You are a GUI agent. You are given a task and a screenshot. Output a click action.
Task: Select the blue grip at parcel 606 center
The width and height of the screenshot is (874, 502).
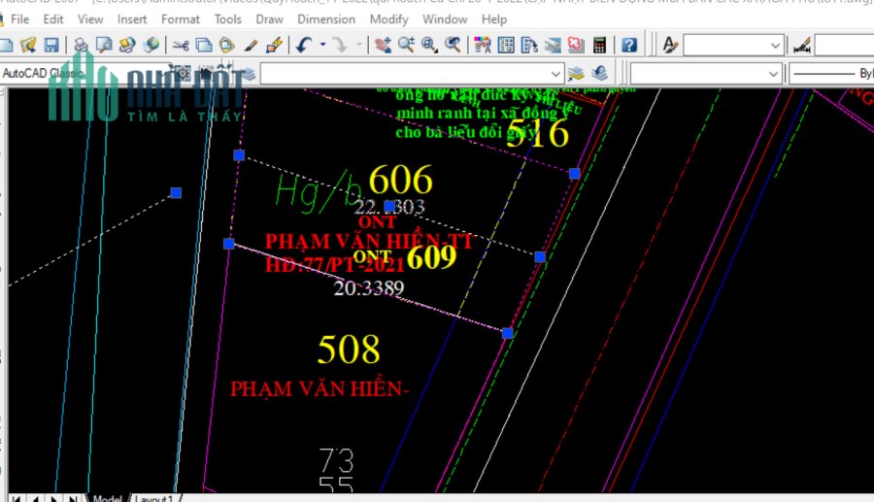point(389,207)
